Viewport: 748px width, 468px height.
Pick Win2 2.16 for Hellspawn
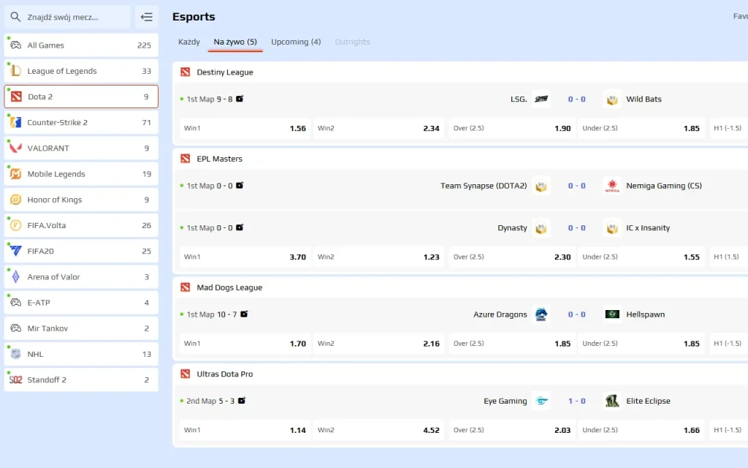point(378,343)
